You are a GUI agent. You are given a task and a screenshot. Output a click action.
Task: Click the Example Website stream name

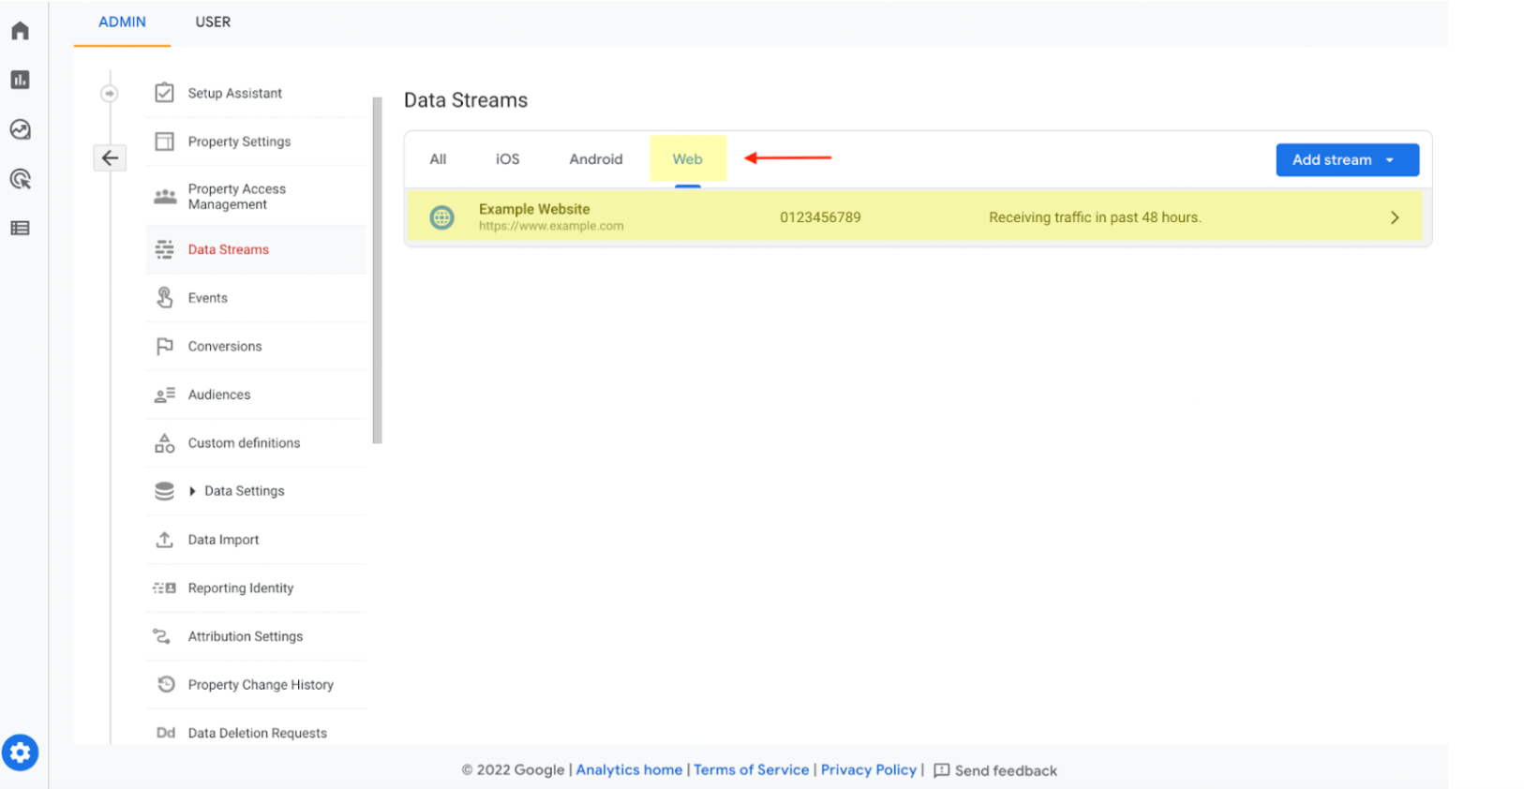point(534,209)
